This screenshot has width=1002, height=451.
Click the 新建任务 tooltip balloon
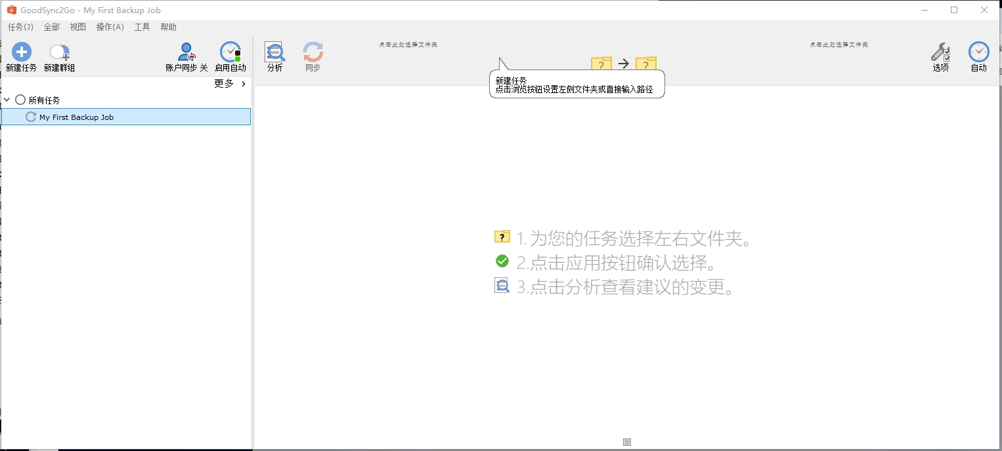click(x=577, y=85)
